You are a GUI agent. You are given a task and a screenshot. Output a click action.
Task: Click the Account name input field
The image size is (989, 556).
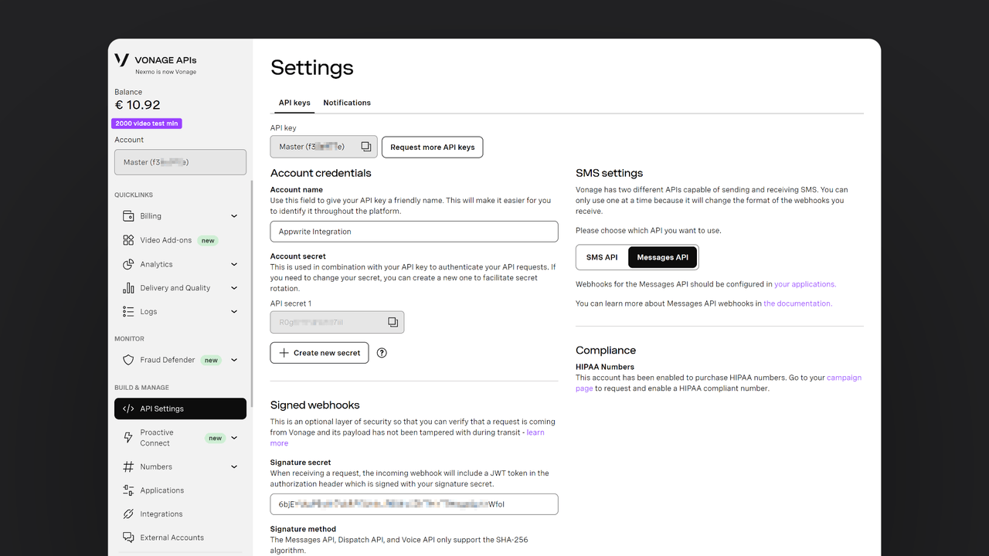(414, 232)
